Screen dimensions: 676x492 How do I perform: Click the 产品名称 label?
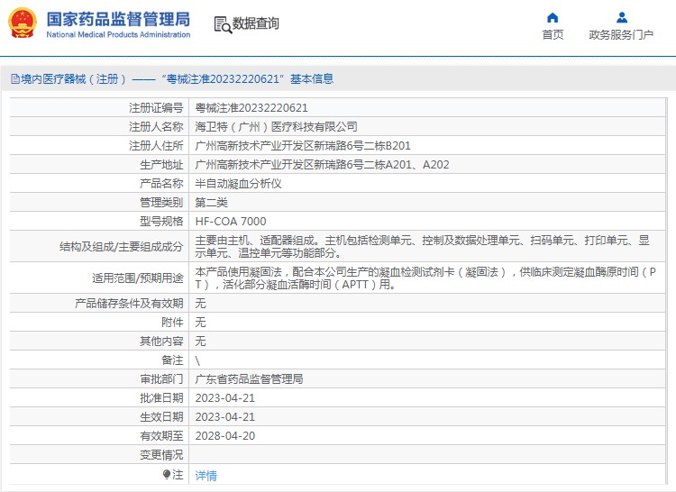click(x=161, y=184)
